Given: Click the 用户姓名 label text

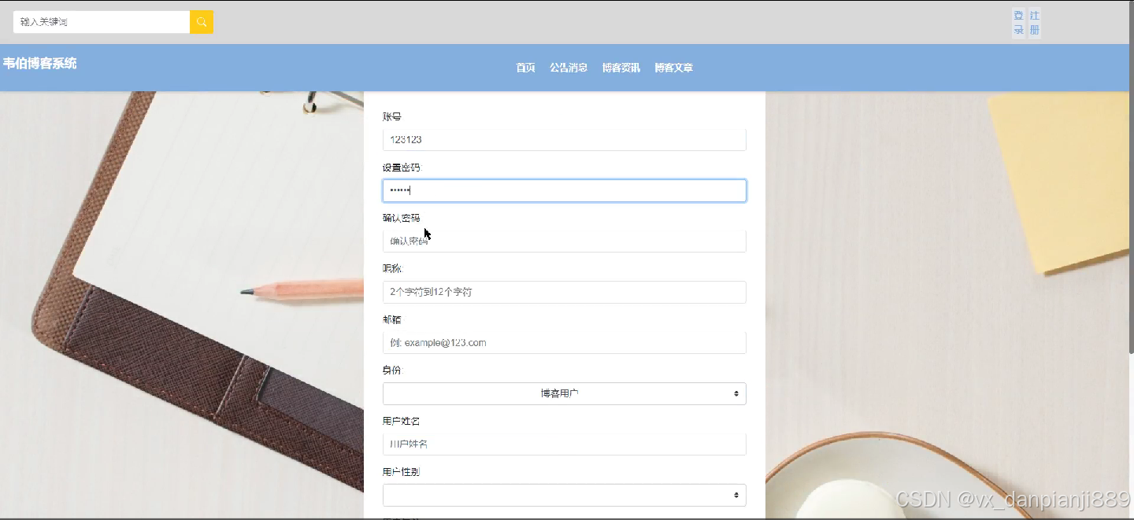Looking at the screenshot, I should tap(402, 421).
